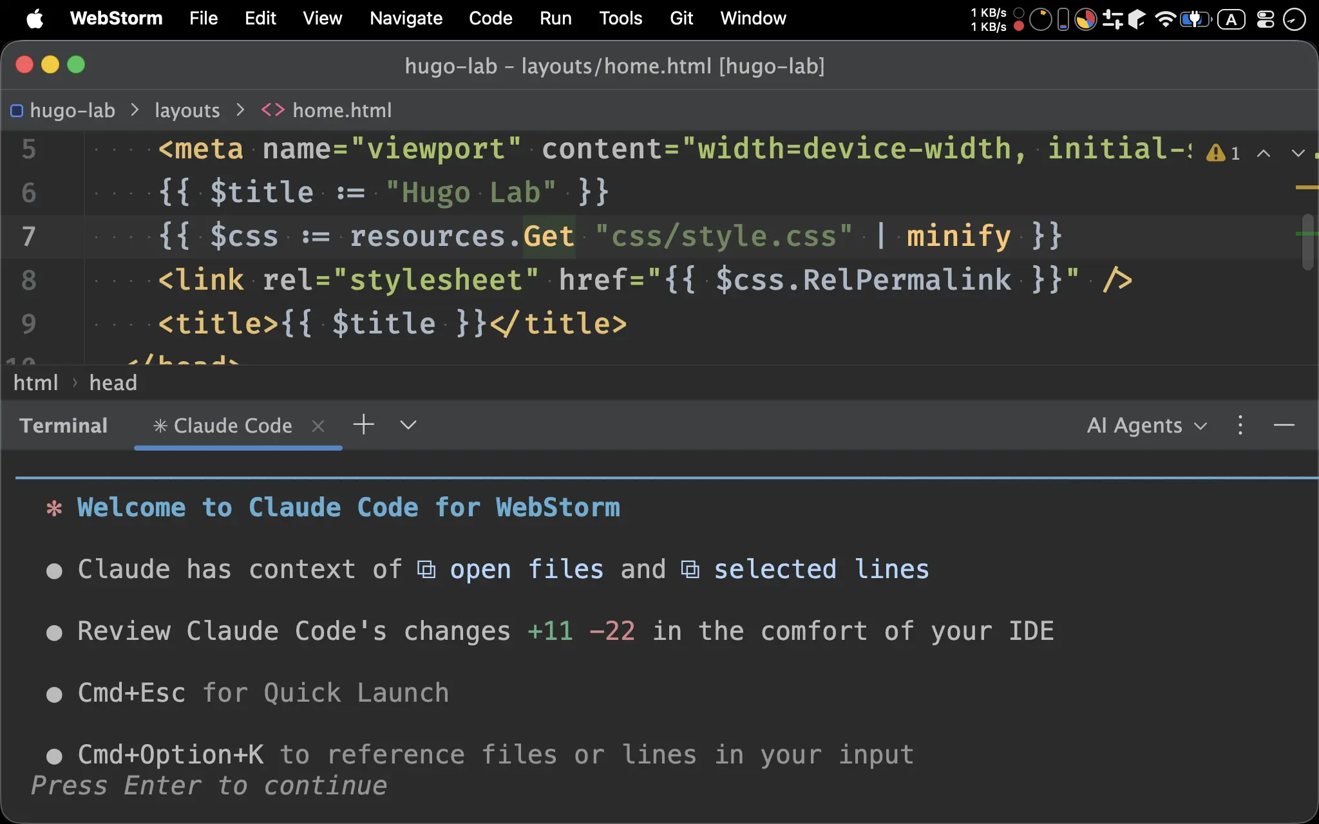
Task: Open the new terminal options dropdown
Action: [408, 425]
